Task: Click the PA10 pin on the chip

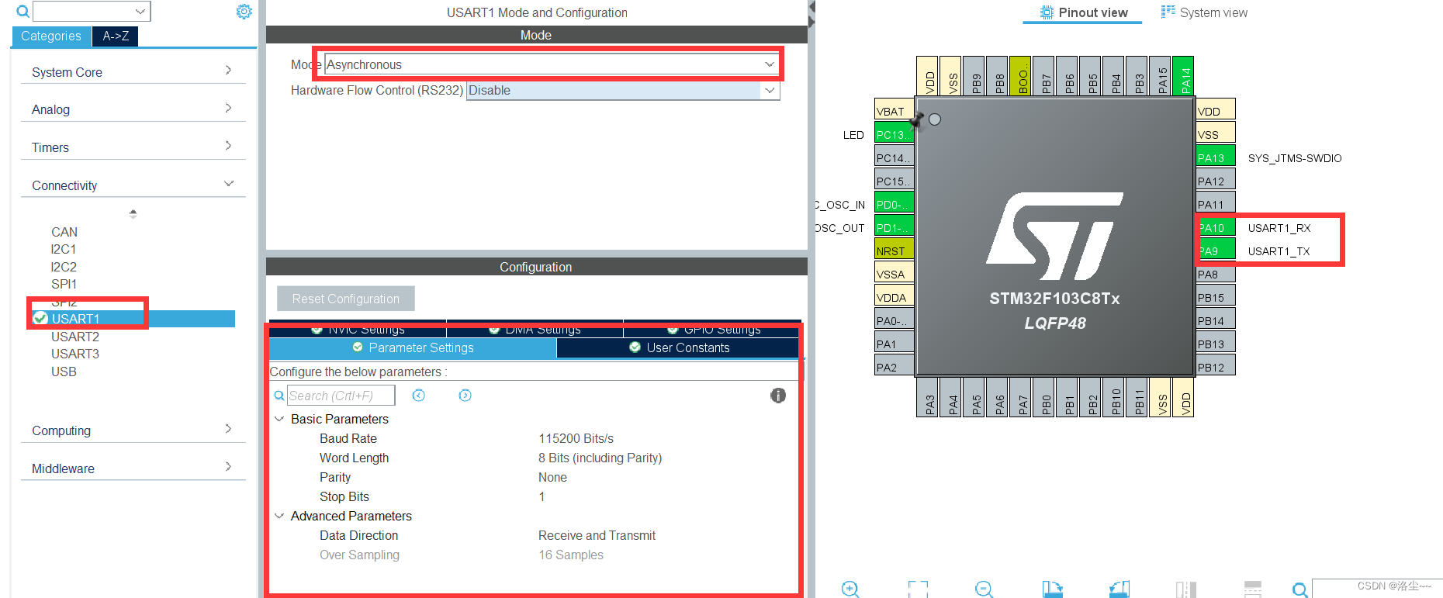Action: pyautogui.click(x=1216, y=227)
